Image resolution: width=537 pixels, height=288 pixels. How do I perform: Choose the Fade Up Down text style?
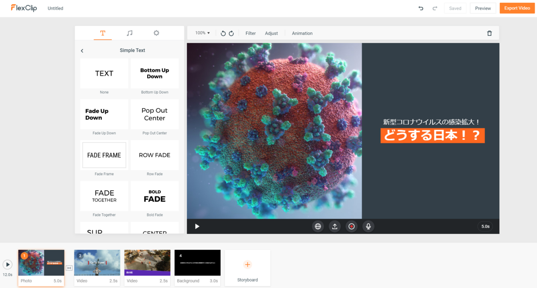click(104, 114)
